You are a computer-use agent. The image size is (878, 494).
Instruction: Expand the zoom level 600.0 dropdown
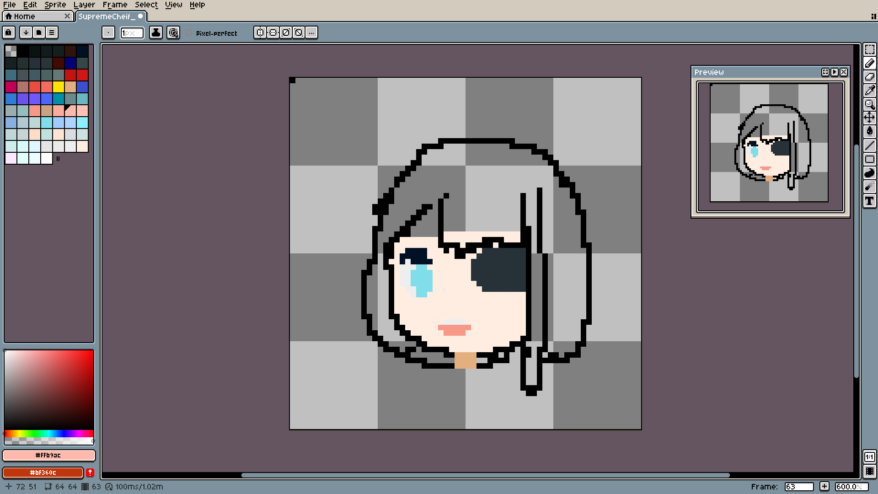click(851, 487)
